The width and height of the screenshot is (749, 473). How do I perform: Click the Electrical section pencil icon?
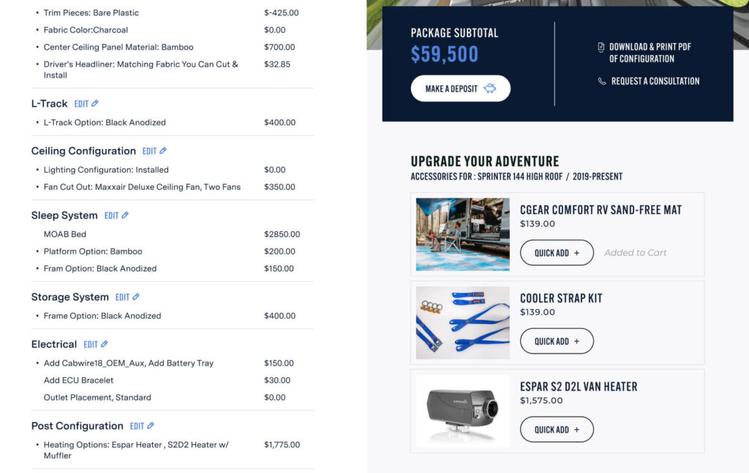(104, 344)
